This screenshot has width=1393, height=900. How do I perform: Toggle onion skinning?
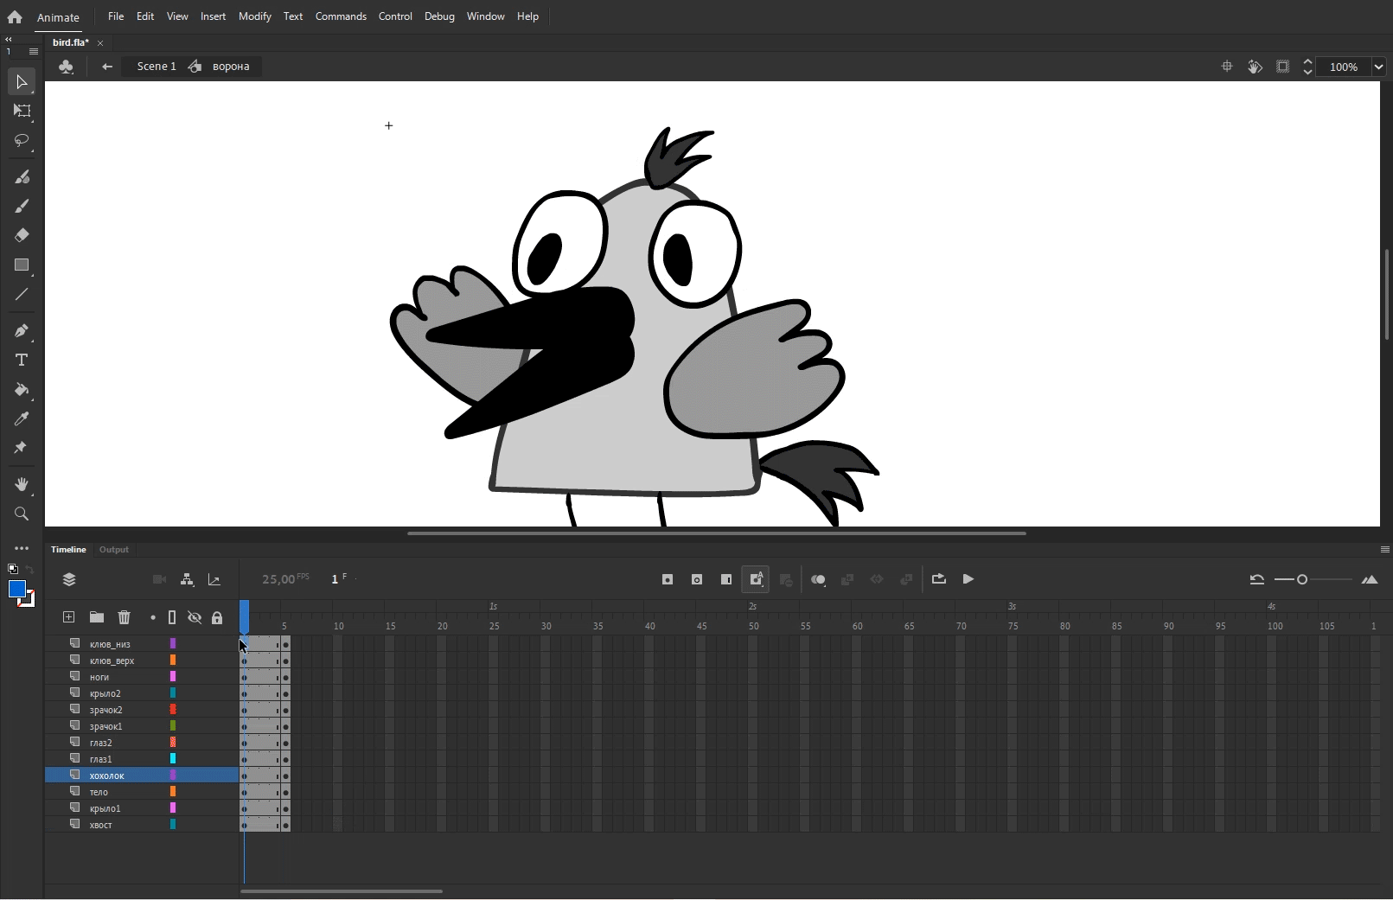point(818,579)
